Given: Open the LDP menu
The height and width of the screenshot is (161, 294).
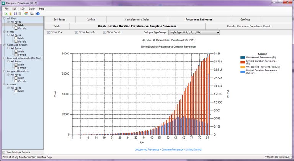Looking at the screenshot, I should 23,8.
